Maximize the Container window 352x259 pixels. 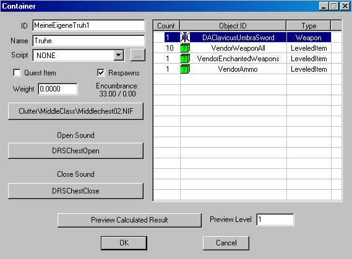(334, 6)
